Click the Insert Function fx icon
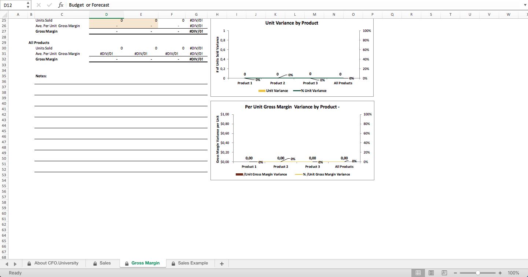528x277 pixels. [61, 5]
